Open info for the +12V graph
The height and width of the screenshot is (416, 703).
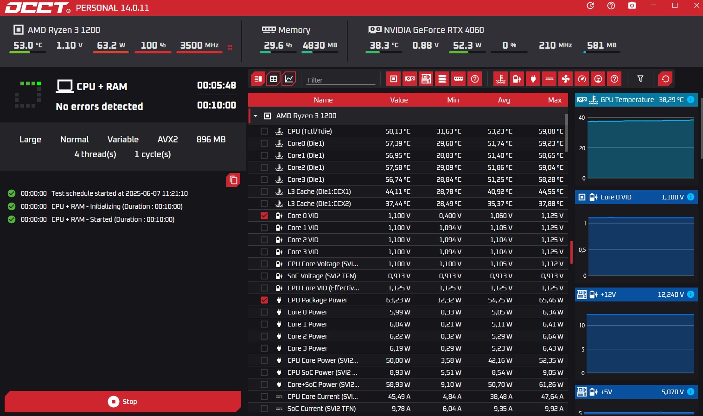[x=690, y=294]
